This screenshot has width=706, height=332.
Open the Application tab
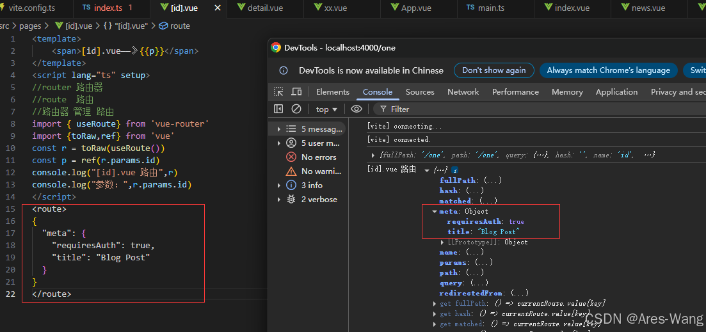616,91
